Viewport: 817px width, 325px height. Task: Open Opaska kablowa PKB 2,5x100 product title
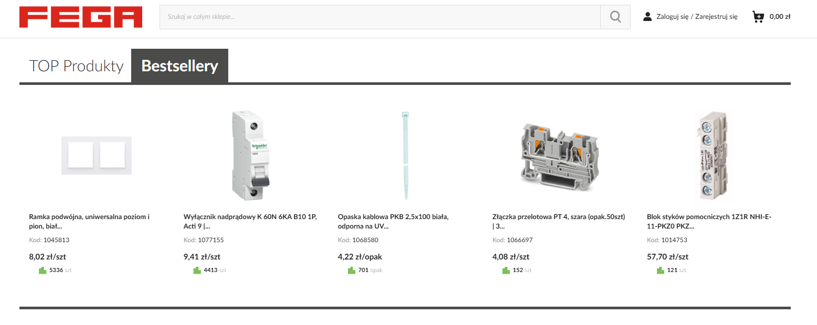tap(393, 222)
